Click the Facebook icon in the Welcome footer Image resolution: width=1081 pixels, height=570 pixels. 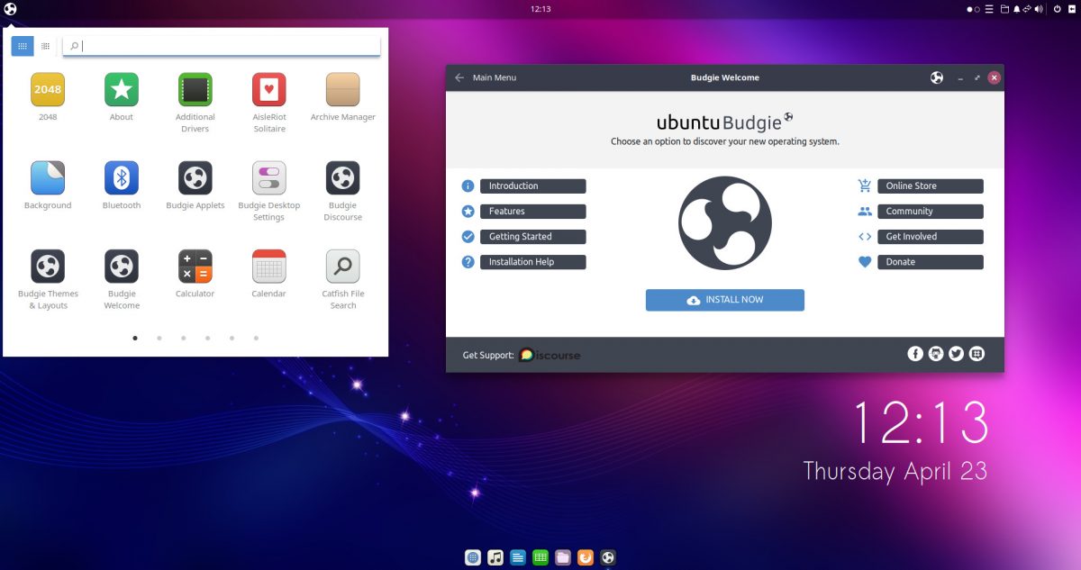click(x=914, y=354)
